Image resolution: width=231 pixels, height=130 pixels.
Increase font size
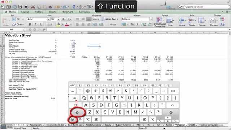pos(64,19)
